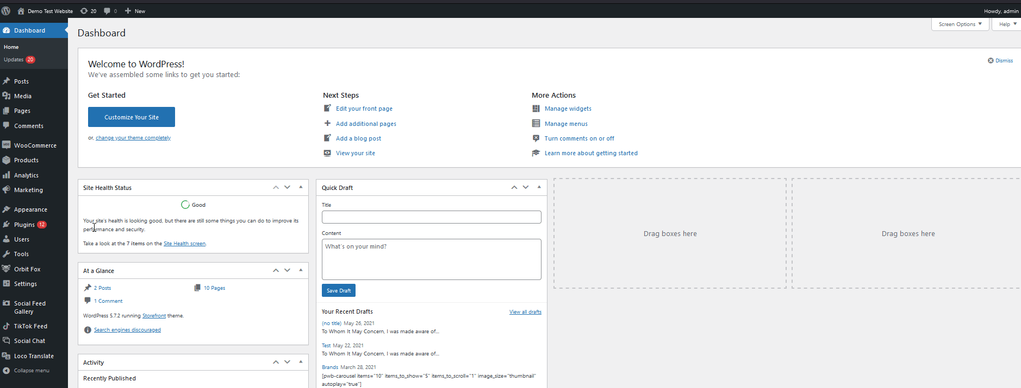
Task: Open the 1 Comment link
Action: coord(108,301)
